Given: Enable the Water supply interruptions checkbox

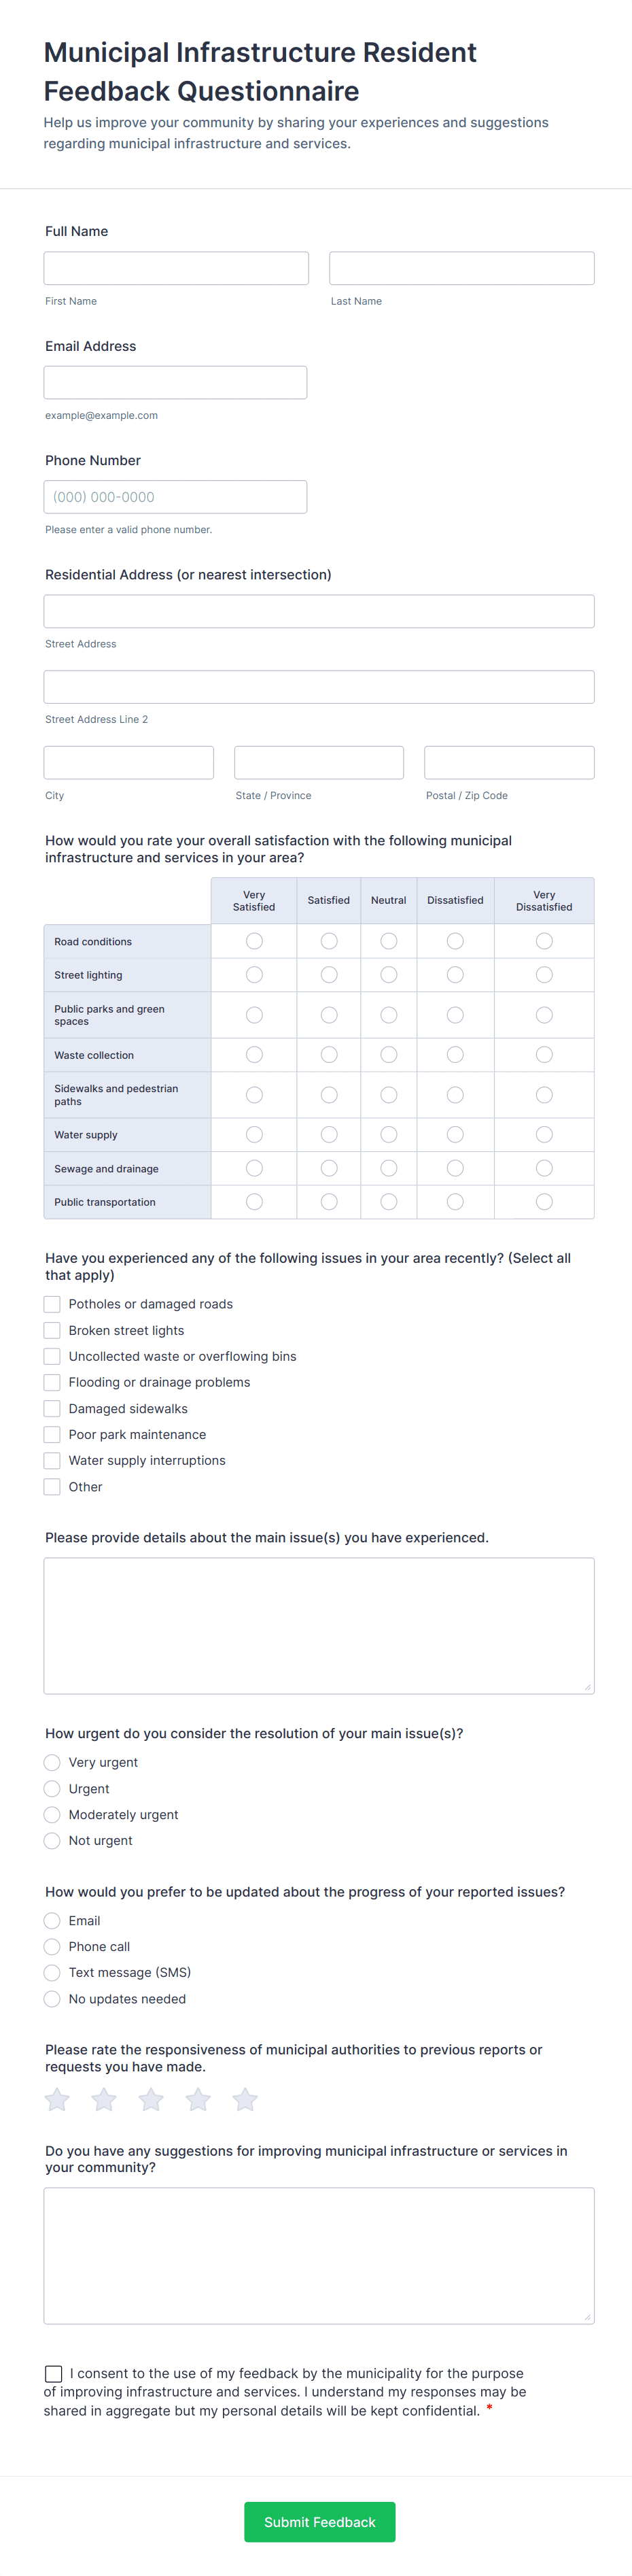Looking at the screenshot, I should (52, 1460).
